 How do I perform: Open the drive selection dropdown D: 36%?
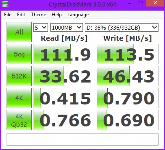pos(122,28)
